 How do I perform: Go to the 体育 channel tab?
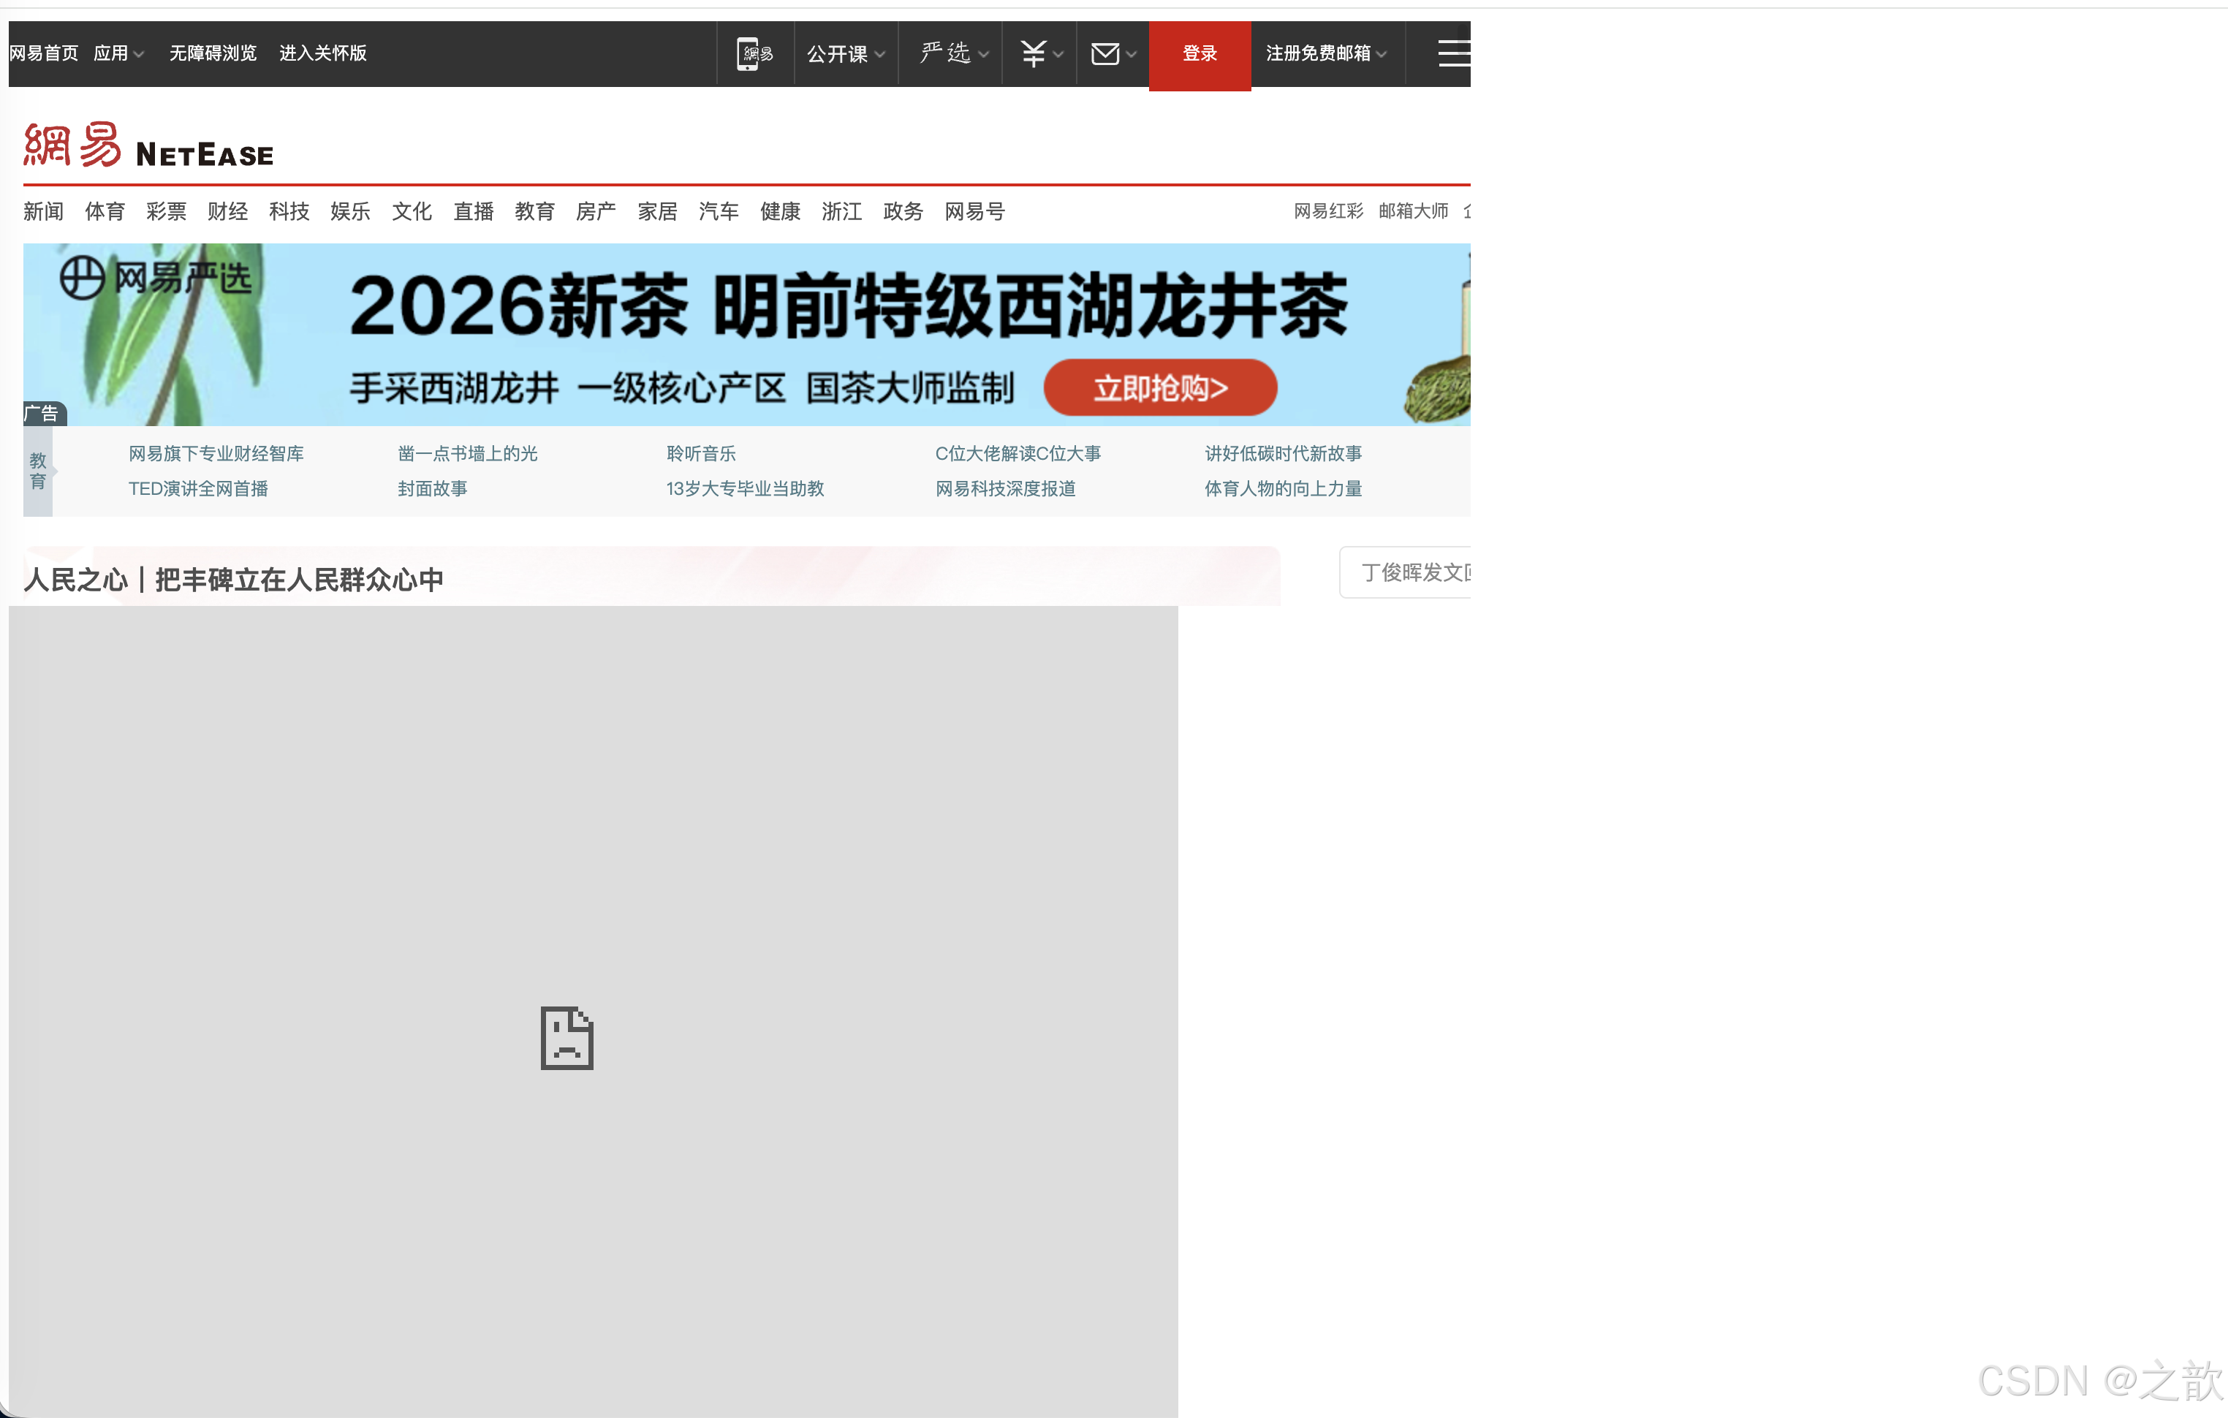(x=105, y=212)
